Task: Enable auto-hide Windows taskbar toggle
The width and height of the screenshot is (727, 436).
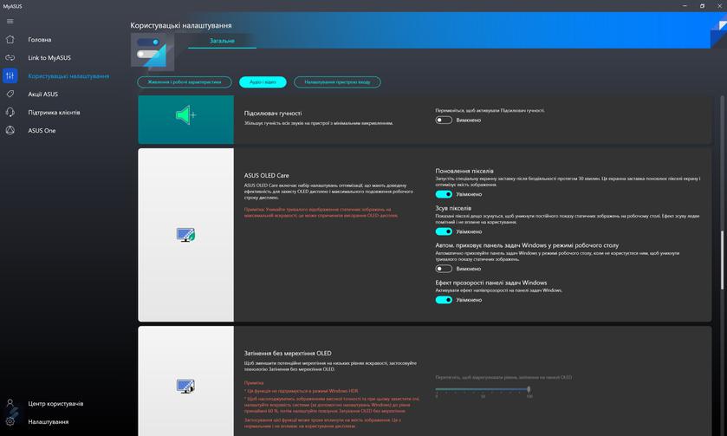Action: click(x=444, y=269)
